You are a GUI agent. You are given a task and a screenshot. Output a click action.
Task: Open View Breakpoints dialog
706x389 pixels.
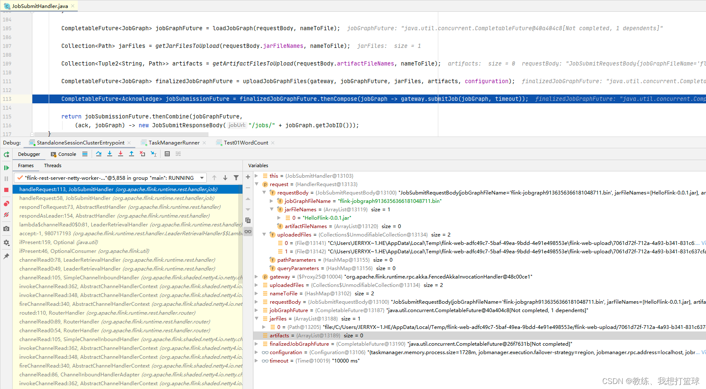pos(6,204)
